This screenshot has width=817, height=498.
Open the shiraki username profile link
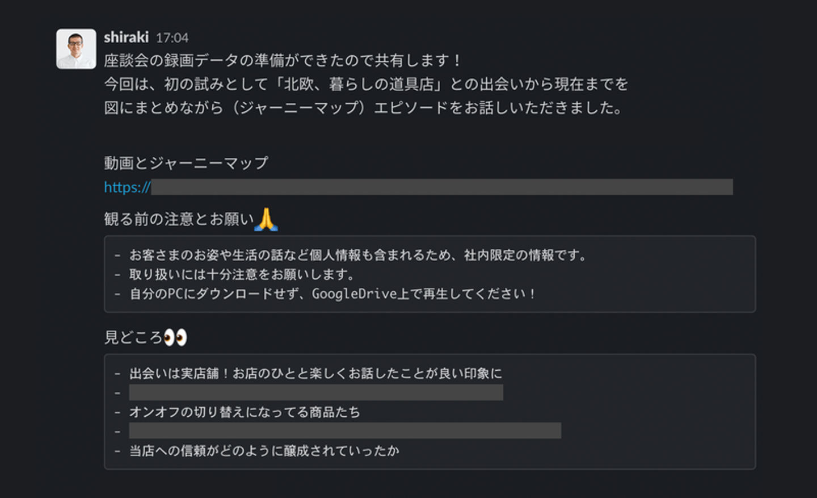[126, 37]
